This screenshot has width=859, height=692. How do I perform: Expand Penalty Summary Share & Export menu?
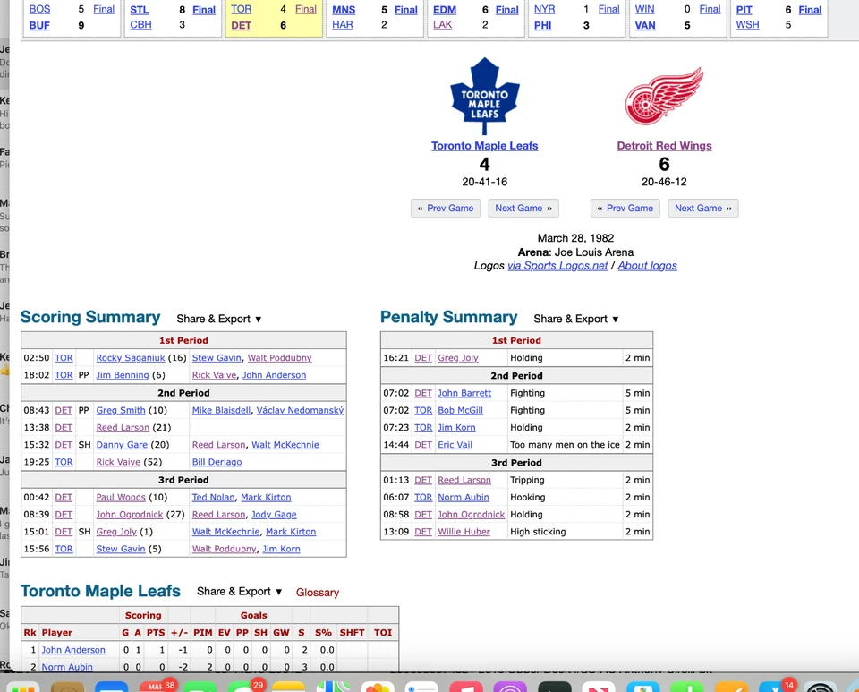click(576, 319)
